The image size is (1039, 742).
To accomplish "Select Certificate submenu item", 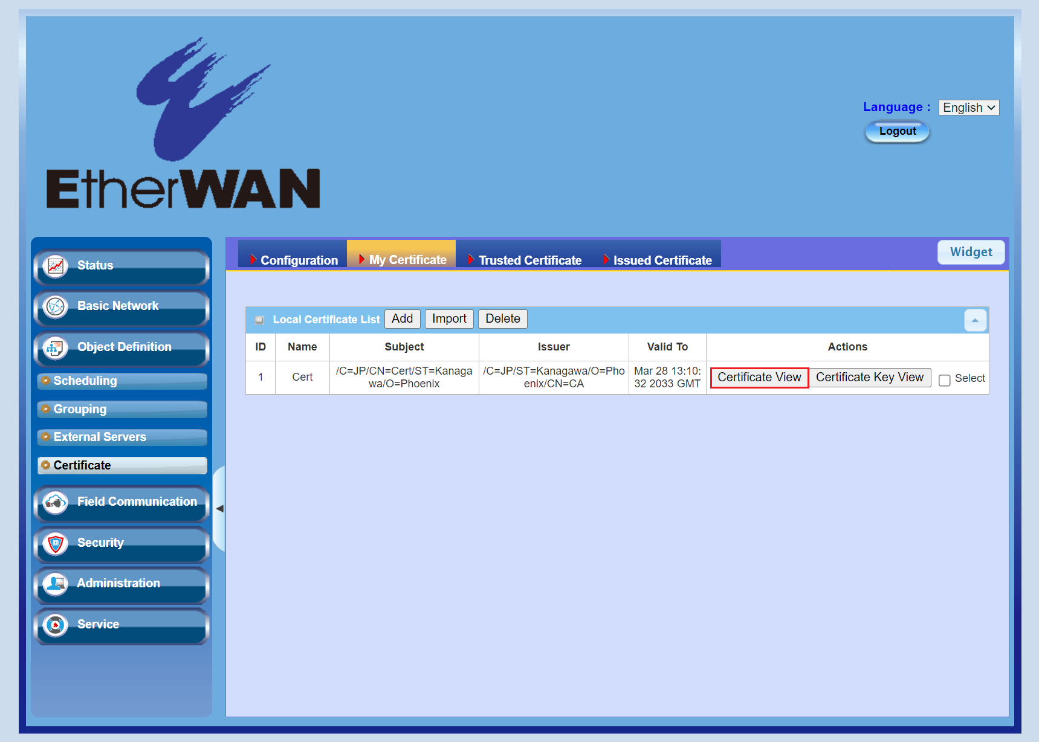I will click(122, 465).
